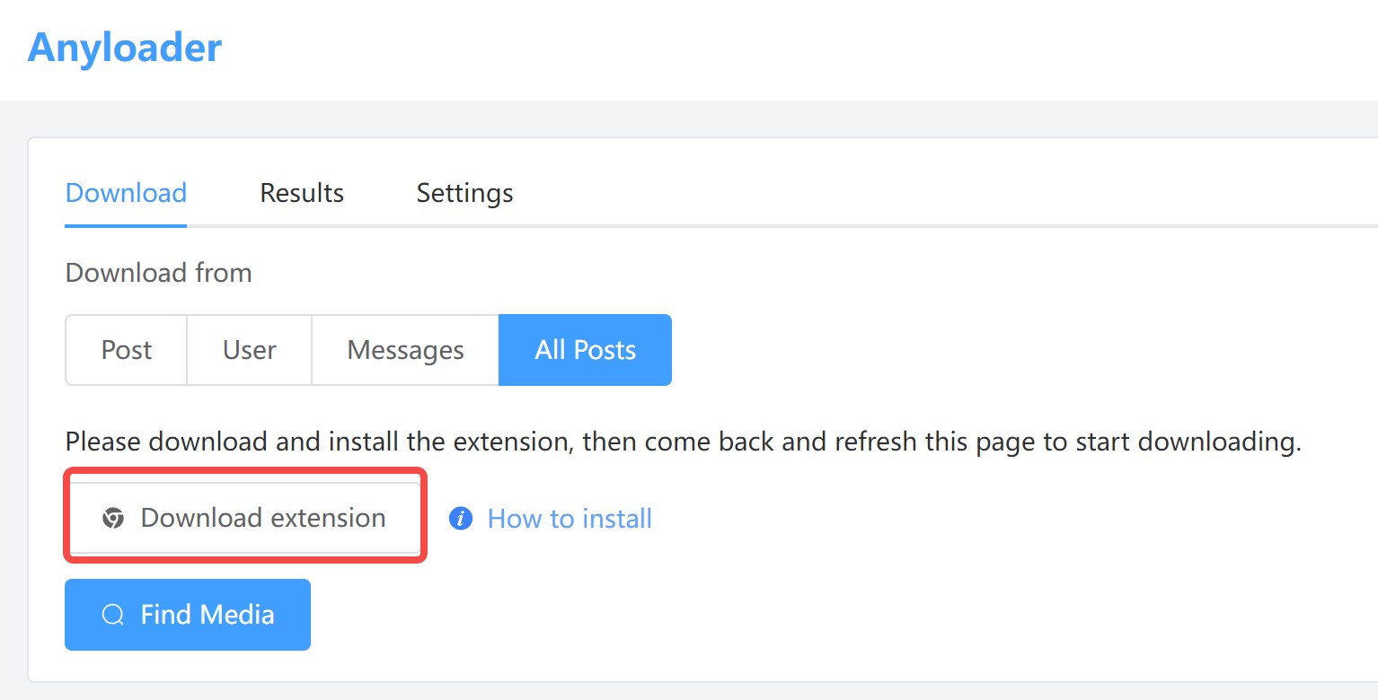Select User as download source
The width and height of the screenshot is (1378, 700).
[250, 350]
